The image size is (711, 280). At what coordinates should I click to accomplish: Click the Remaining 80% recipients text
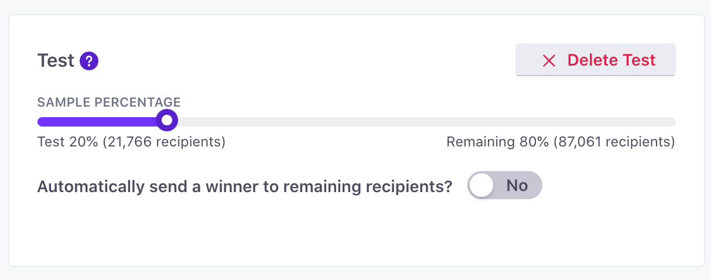pos(560,142)
